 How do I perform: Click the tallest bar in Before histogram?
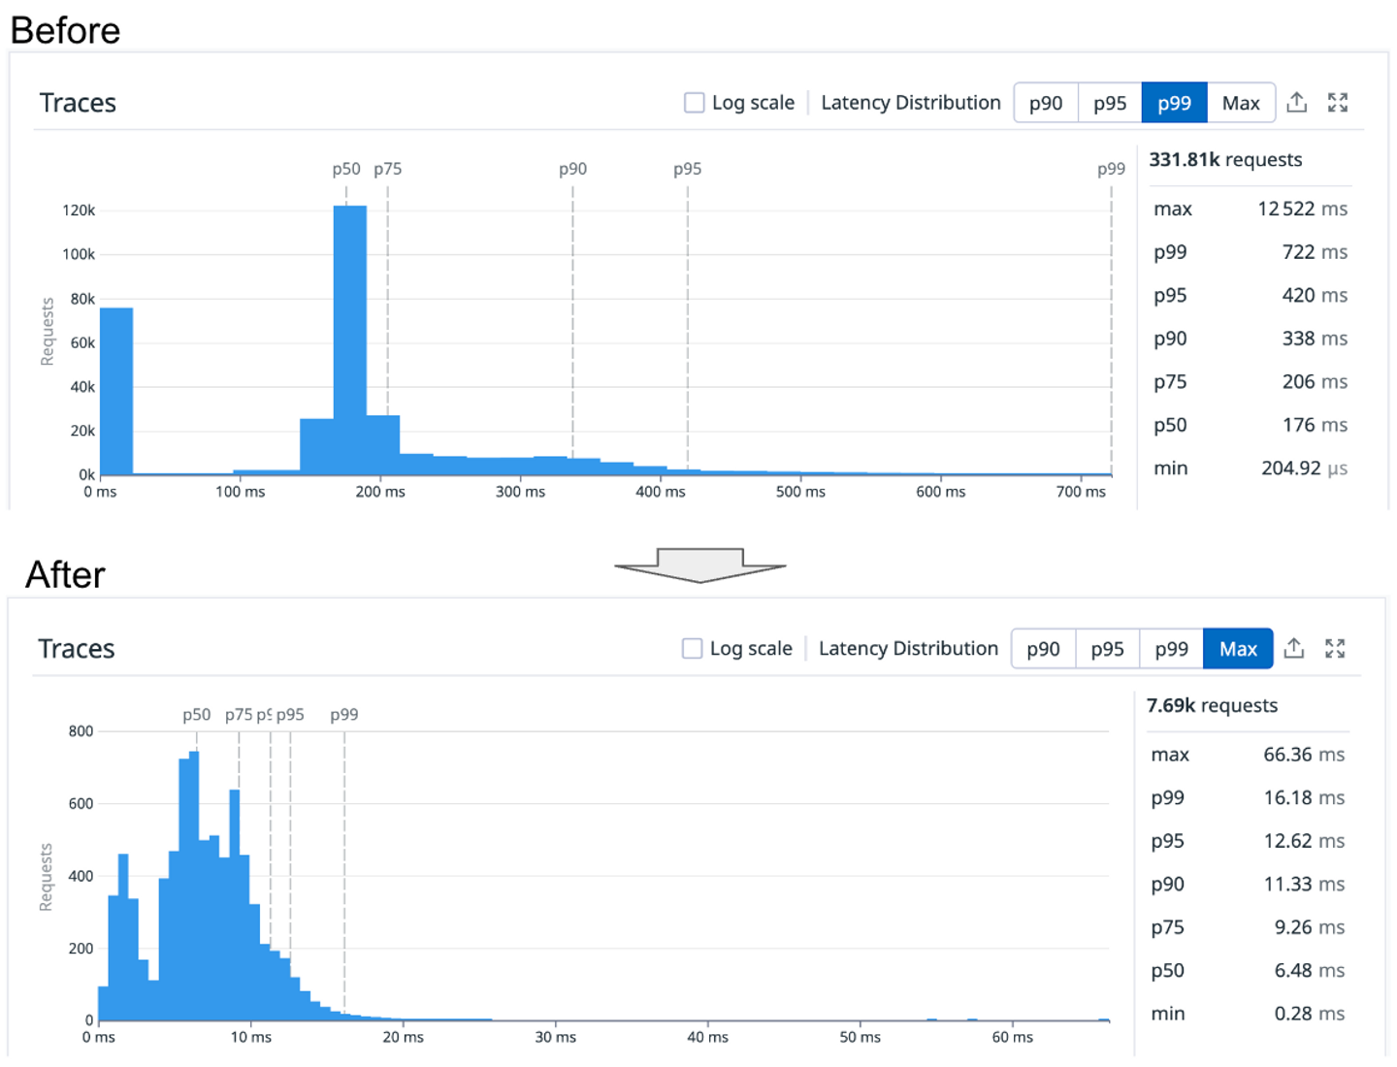350,339
